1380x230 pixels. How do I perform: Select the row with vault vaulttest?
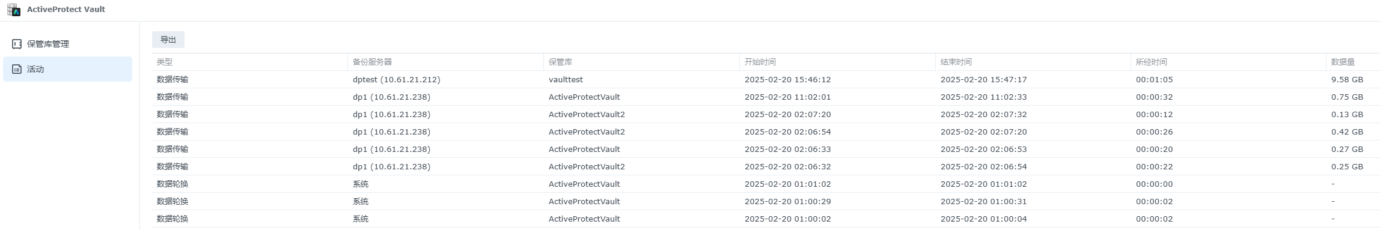pyautogui.click(x=766, y=79)
